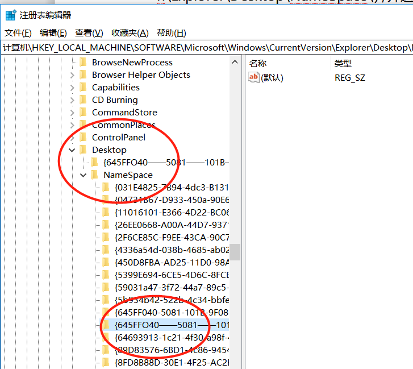Click the registry path address bar

(x=207, y=48)
